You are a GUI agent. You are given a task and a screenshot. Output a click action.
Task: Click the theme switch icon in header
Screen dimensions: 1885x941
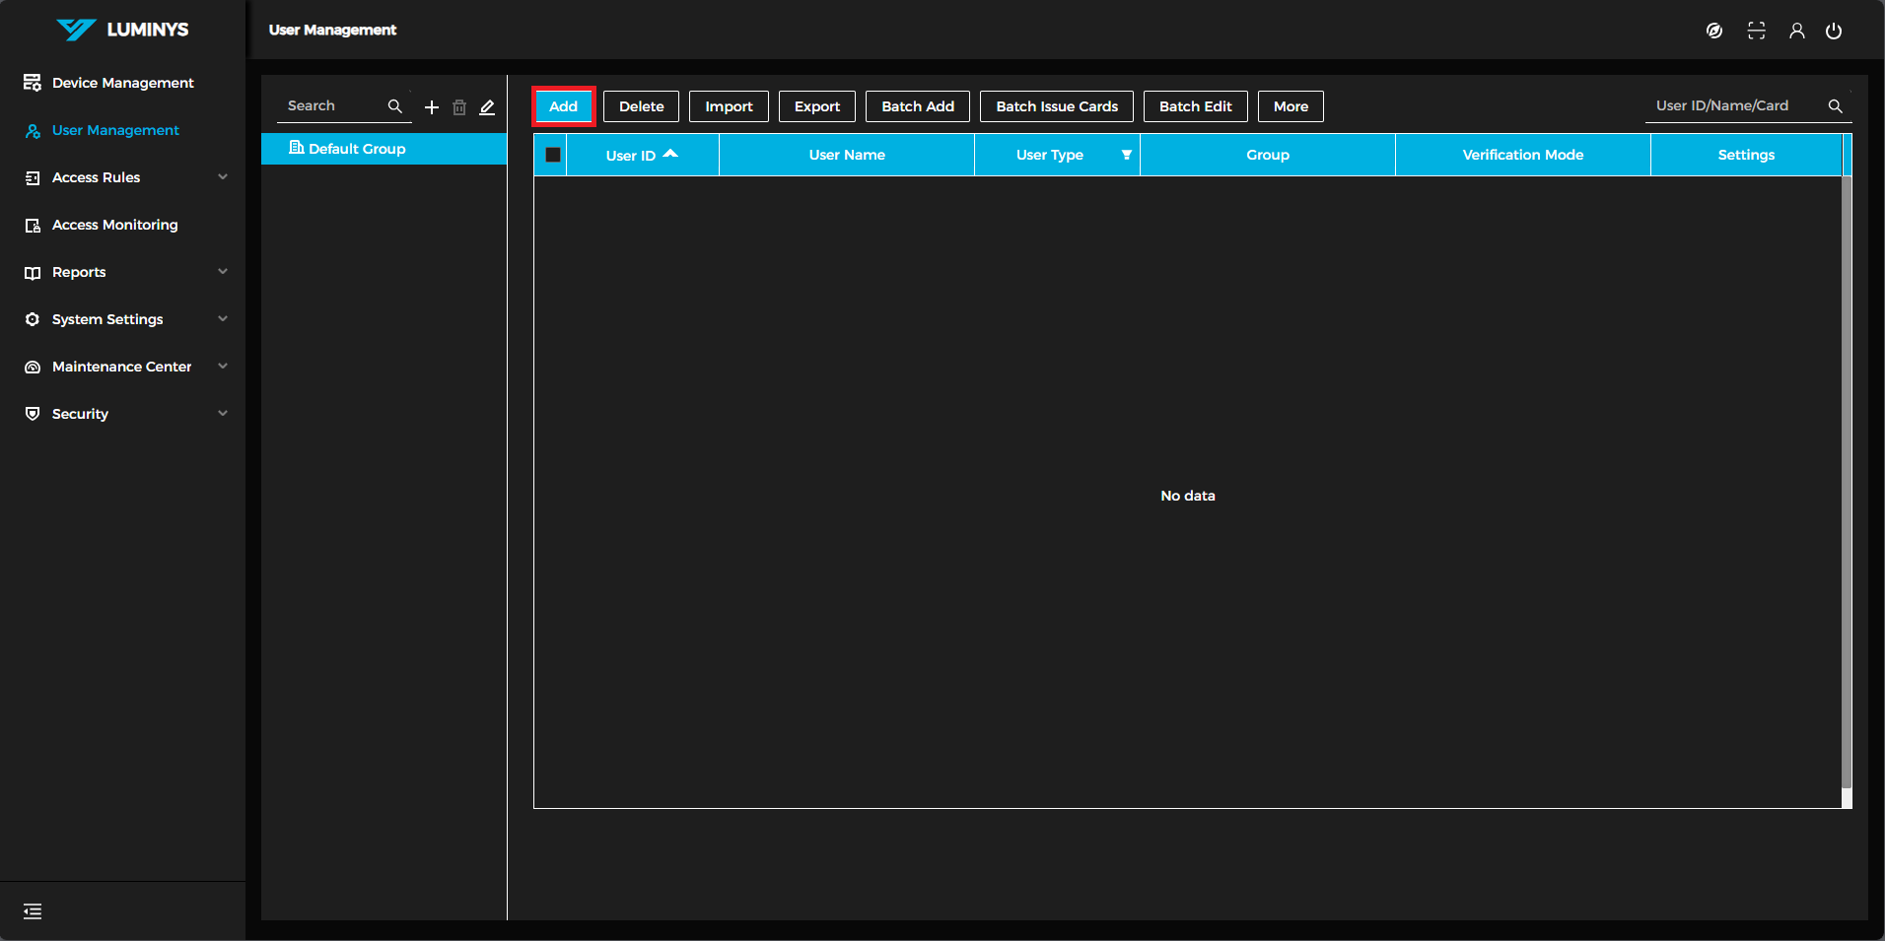point(1714,31)
